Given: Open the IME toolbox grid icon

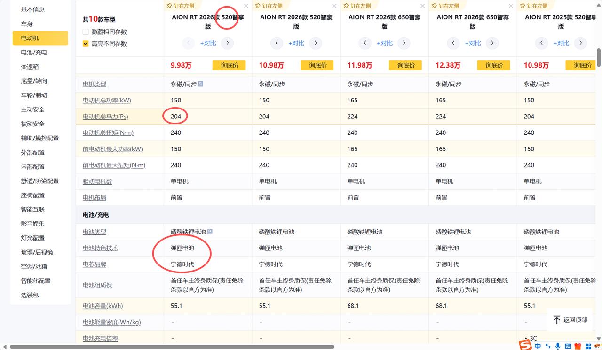Looking at the screenshot, I should click(588, 346).
